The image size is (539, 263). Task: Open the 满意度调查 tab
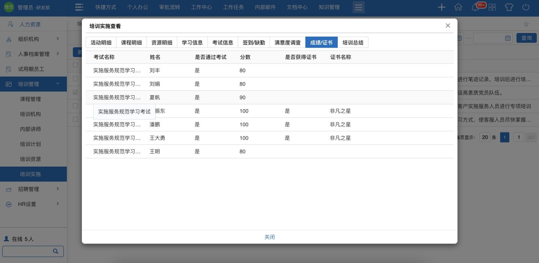287,42
